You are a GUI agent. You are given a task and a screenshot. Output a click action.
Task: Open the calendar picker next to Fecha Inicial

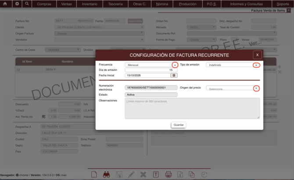click(174, 75)
